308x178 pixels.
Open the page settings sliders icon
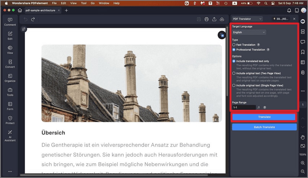click(x=24, y=29)
